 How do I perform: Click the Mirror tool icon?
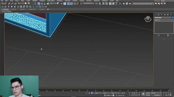[x=97, y=4]
